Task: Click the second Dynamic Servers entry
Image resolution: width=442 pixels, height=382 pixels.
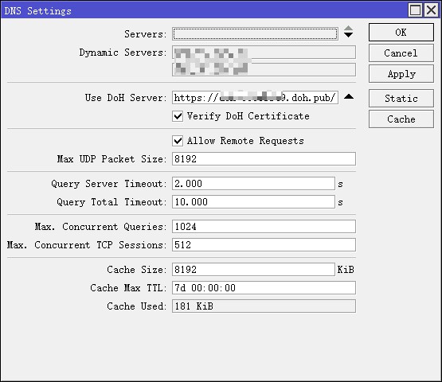Action: (264, 69)
